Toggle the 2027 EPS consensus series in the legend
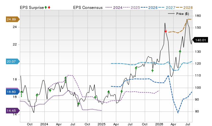This screenshot has height=126, width=212. [x=167, y=8]
